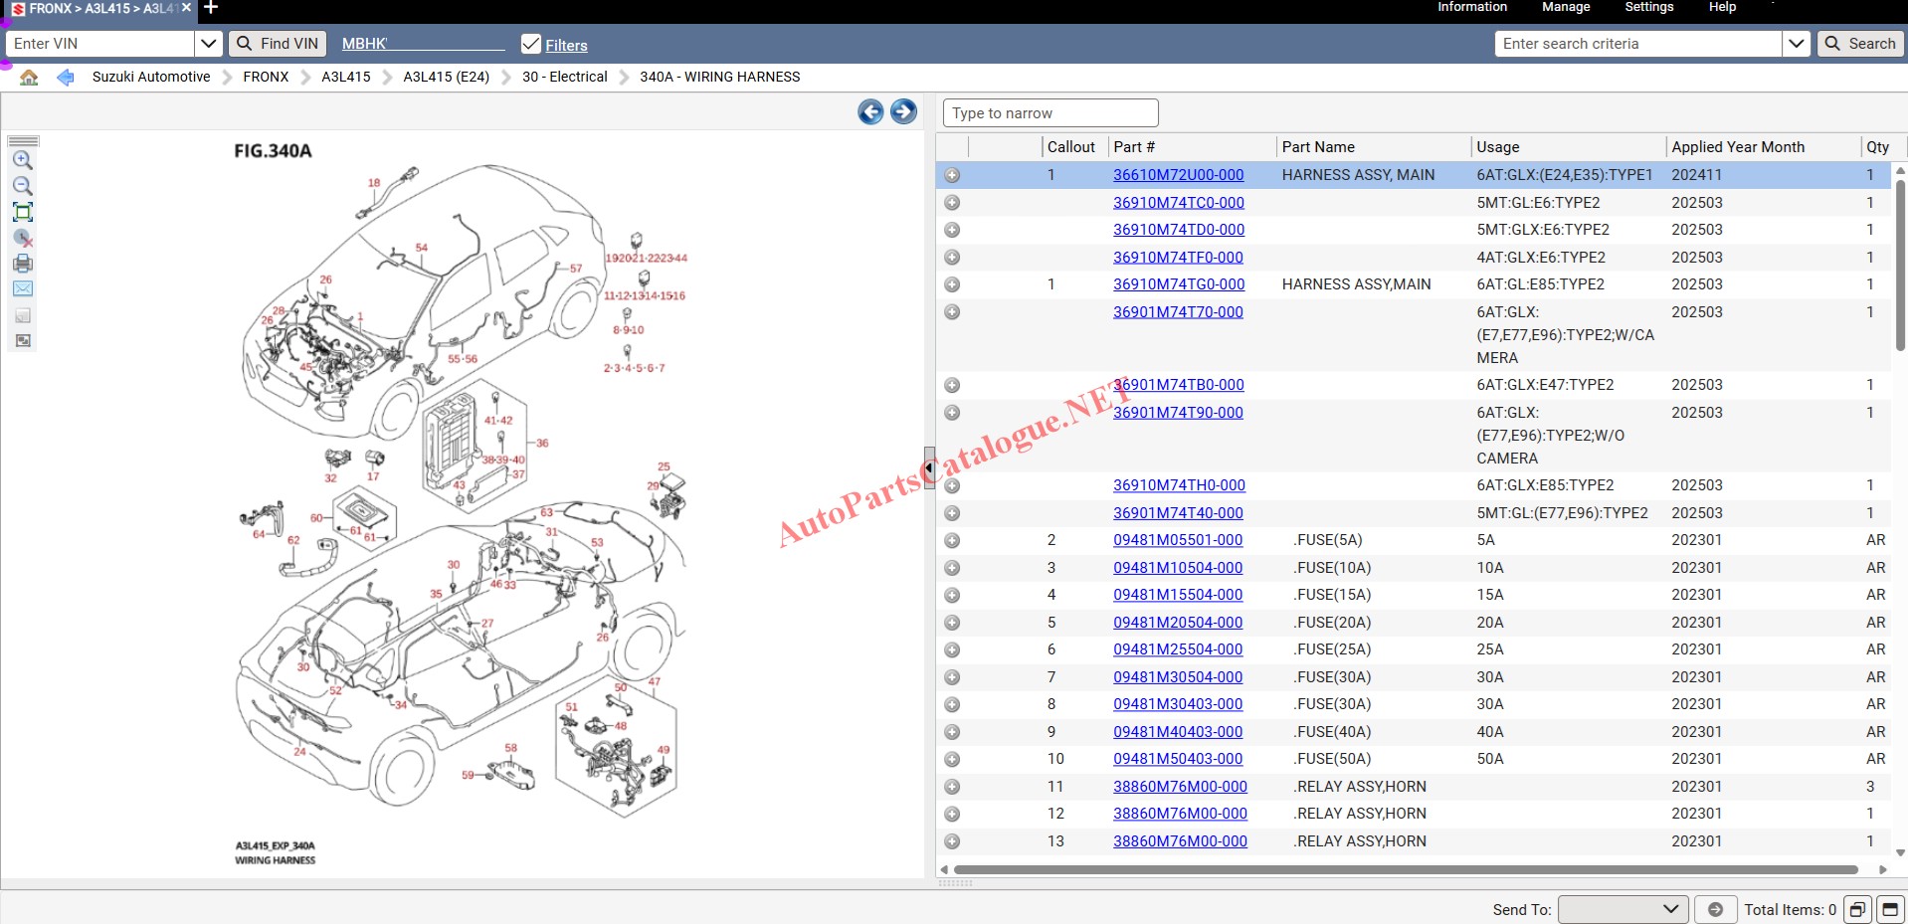
Task: Open the Send To dropdown
Action: [1622, 909]
